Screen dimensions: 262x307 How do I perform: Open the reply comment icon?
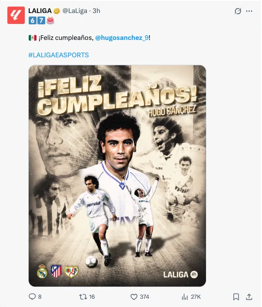tap(32, 297)
